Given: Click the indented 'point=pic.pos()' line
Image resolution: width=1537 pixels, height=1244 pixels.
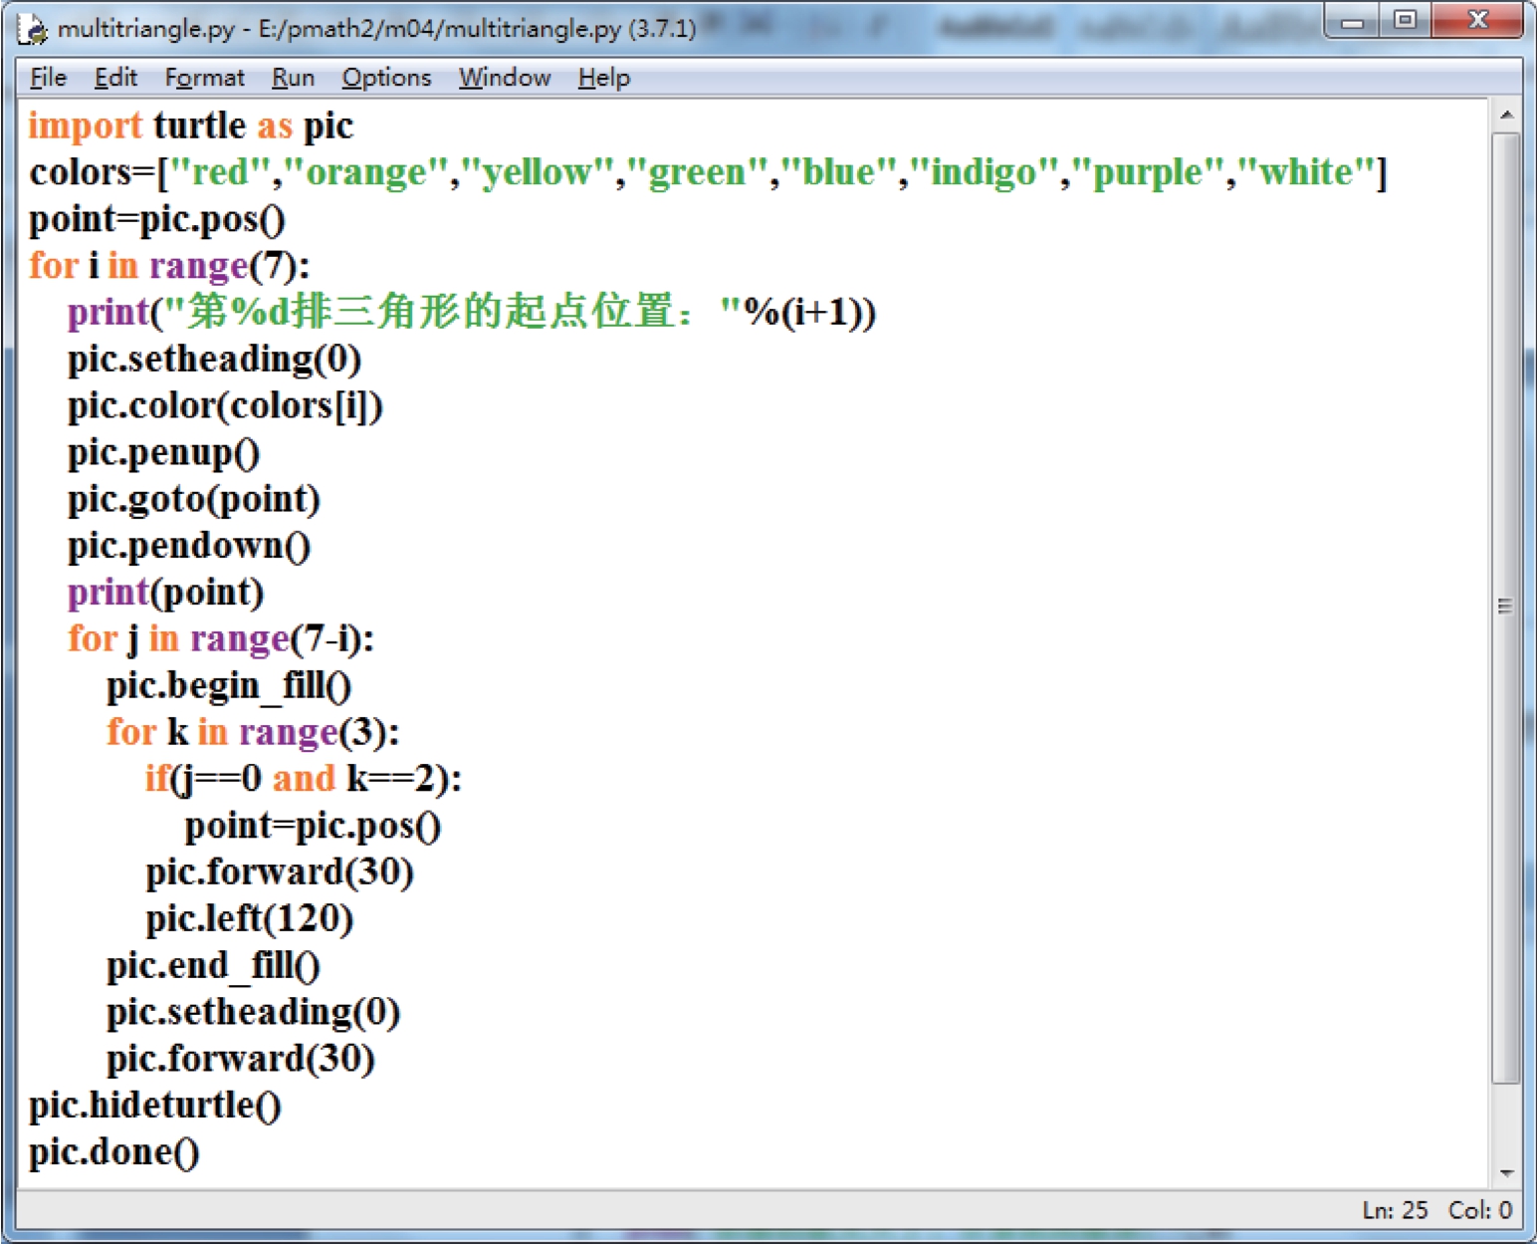Looking at the screenshot, I should [313, 826].
